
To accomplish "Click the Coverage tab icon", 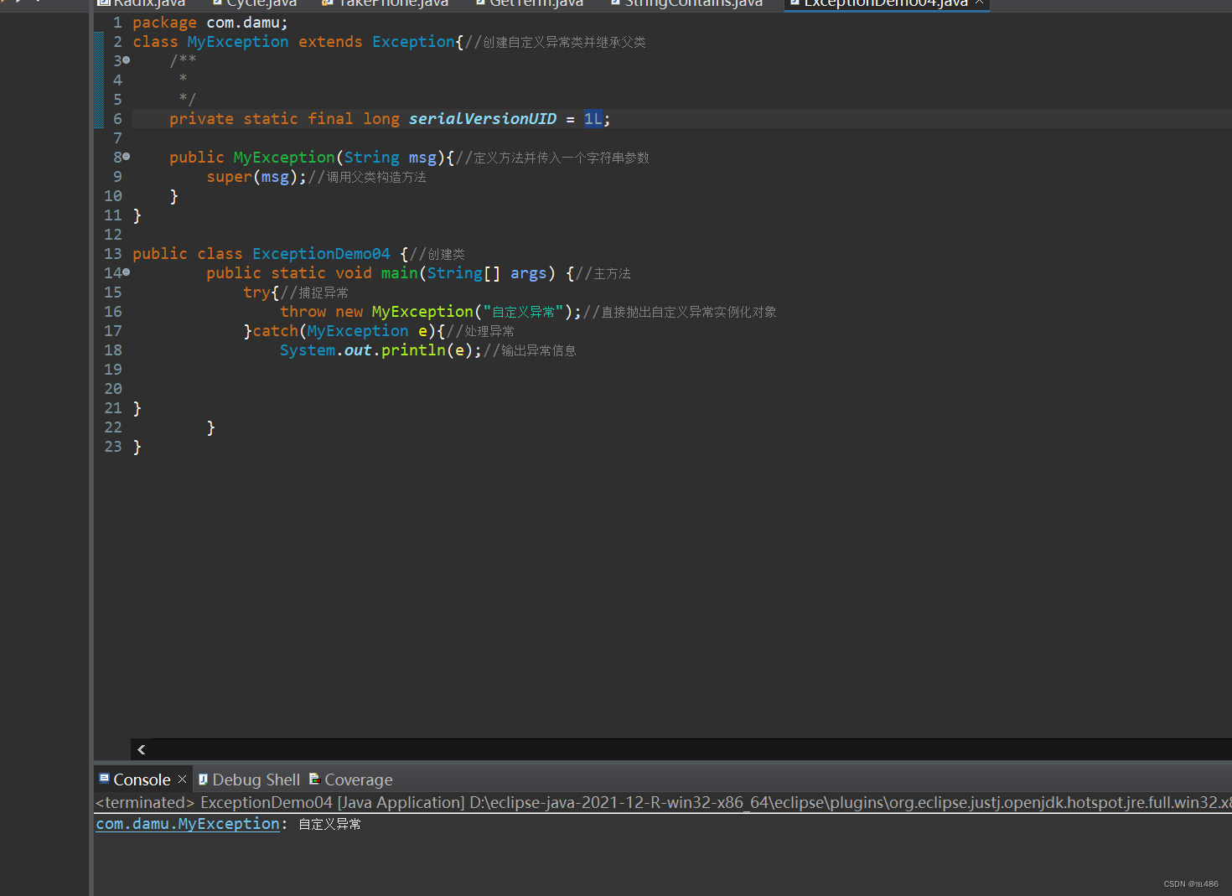I will (x=314, y=779).
